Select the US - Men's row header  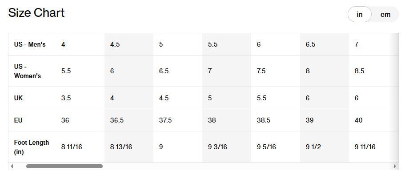30,44
